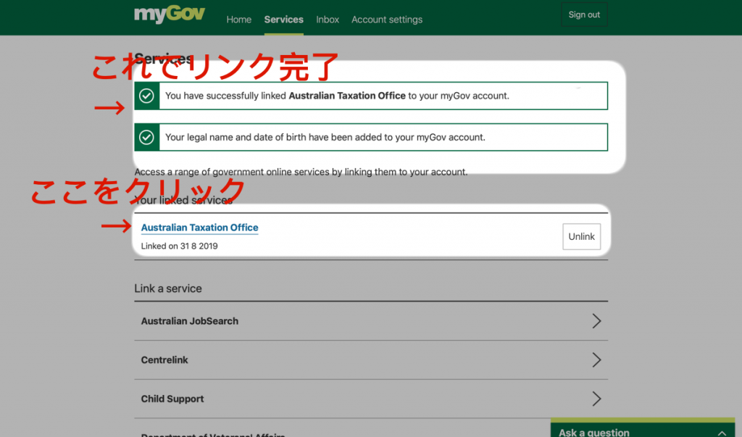Screen dimensions: 742x437
Task: Click the checkmark icon beside the ATO linked message
Action: tap(146, 96)
